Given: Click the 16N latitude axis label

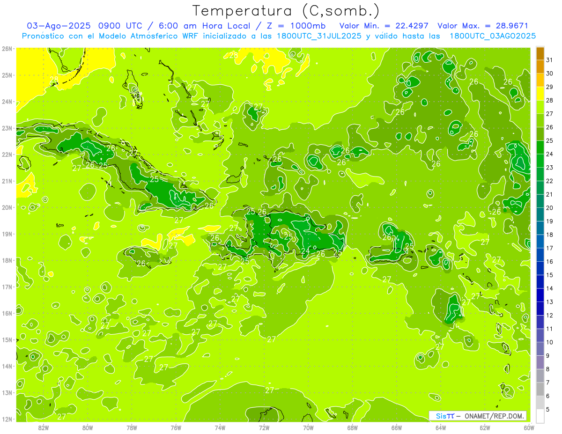Looking at the screenshot, I should pos(7,313).
